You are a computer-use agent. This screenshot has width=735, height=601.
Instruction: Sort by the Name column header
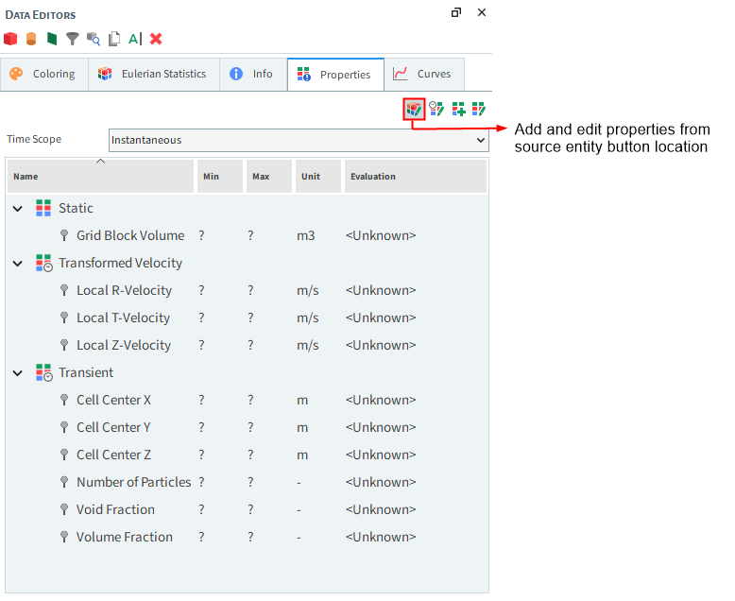100,177
